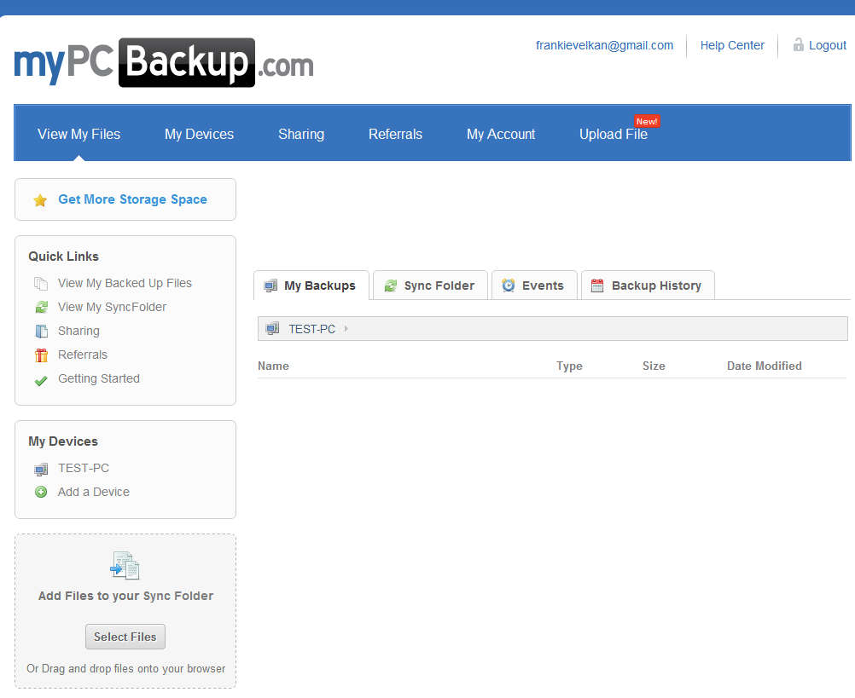The image size is (855, 698).
Task: Click the sync arrows icon beside View My SyncFolder
Action: [40, 307]
